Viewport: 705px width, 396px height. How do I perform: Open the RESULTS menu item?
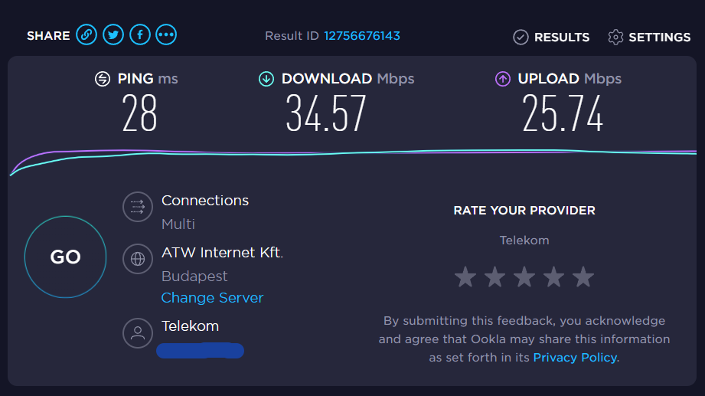point(561,37)
